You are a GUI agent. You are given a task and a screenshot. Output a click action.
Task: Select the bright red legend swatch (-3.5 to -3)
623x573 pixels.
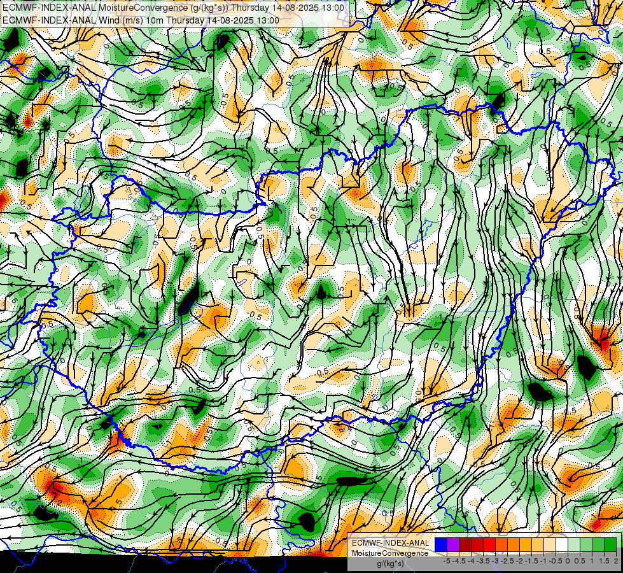pos(489,544)
